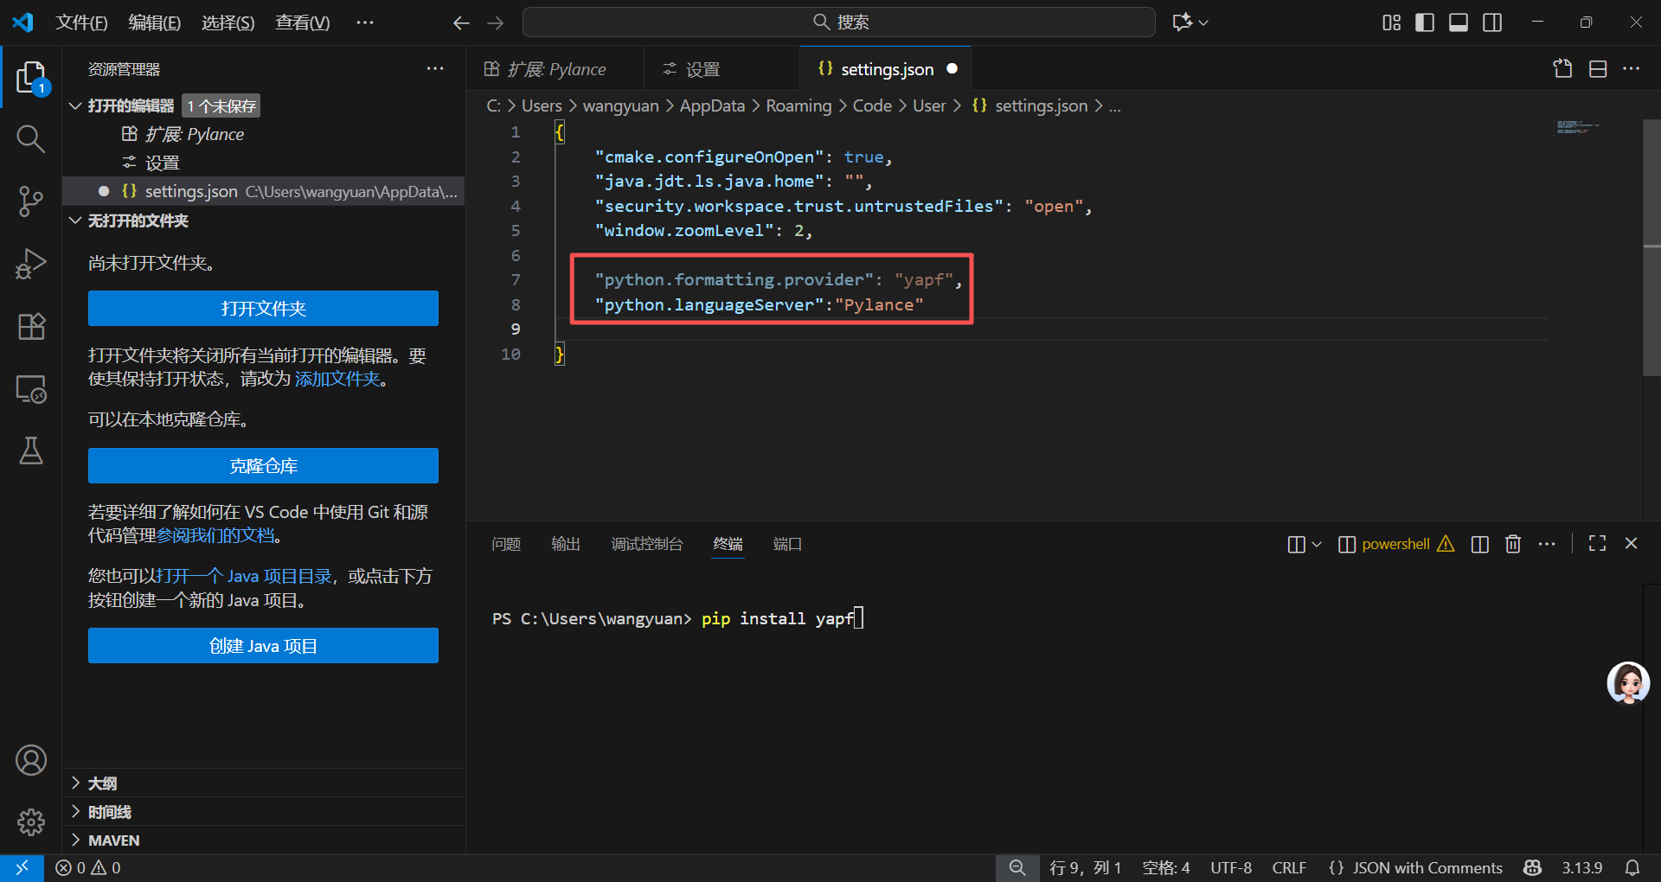Viewport: 1661px width, 882px height.
Task: Open the 输出 panel tab
Action: (x=566, y=544)
